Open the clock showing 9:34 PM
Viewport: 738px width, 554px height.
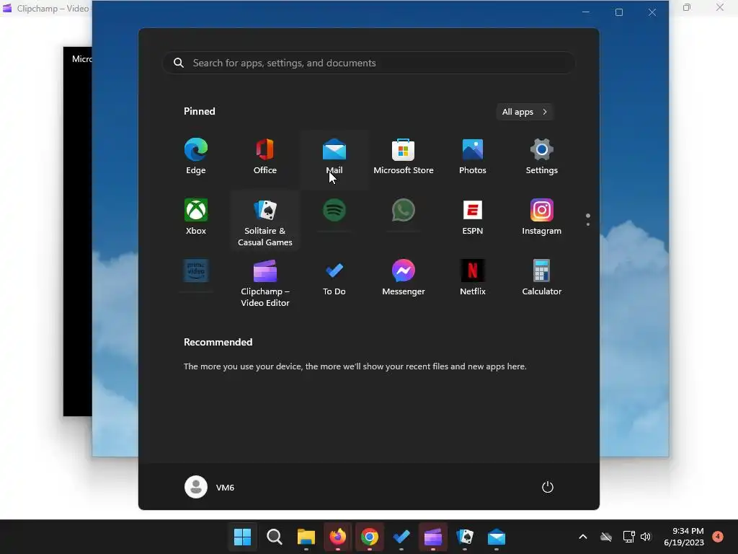684,537
